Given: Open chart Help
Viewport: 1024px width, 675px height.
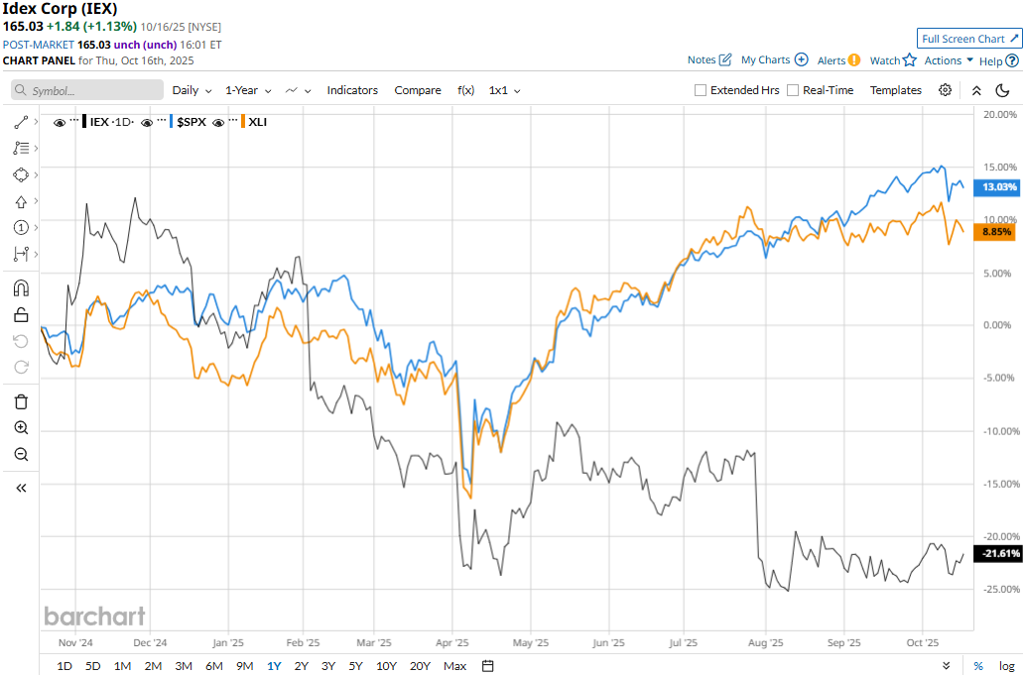Looking at the screenshot, I should (x=998, y=60).
